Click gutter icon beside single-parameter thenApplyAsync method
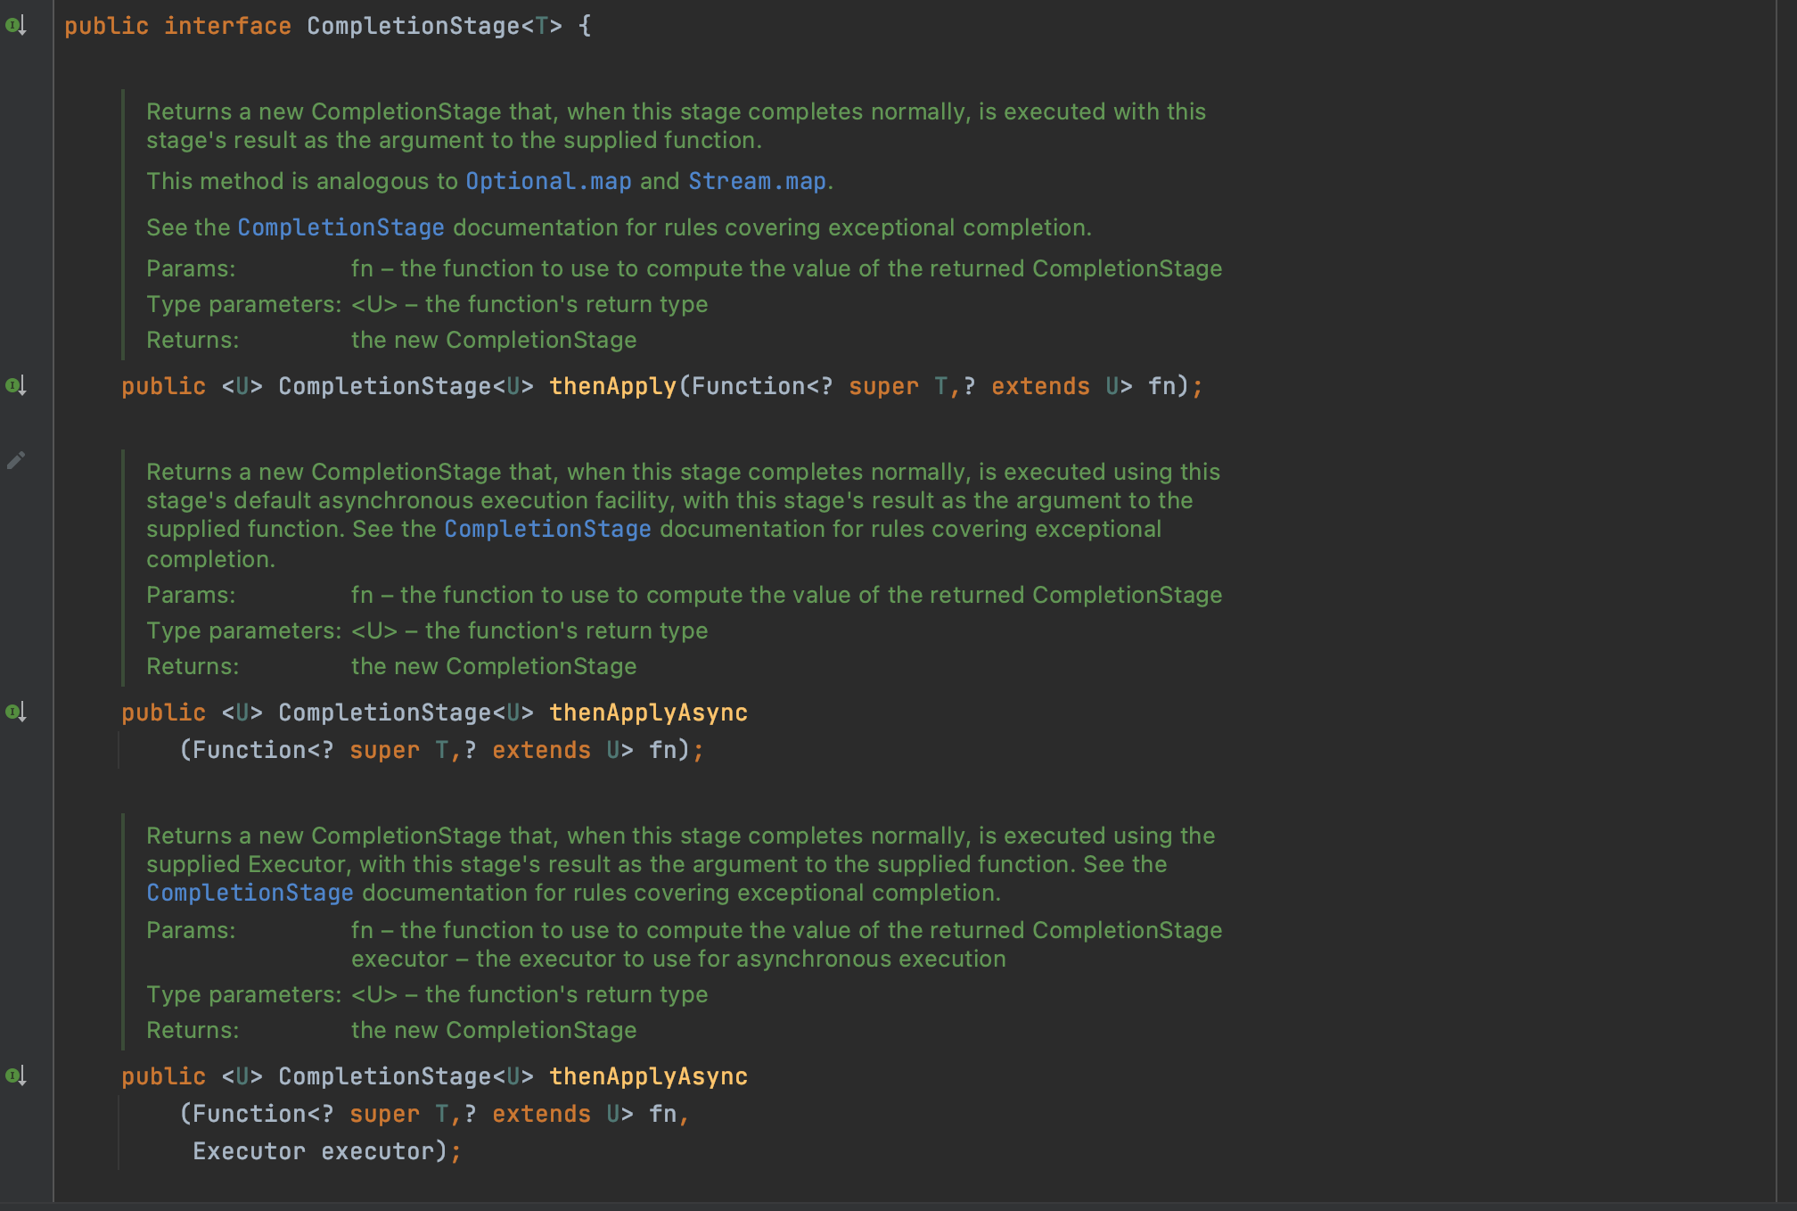 tap(16, 713)
